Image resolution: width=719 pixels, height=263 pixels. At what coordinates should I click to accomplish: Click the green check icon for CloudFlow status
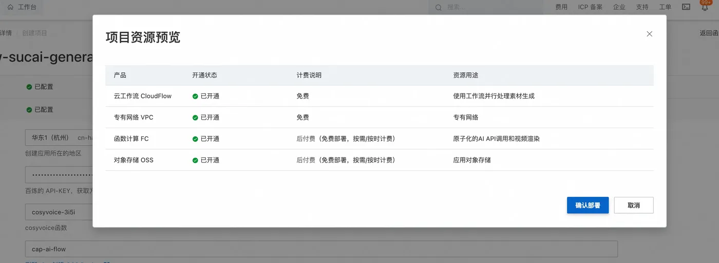(x=195, y=96)
